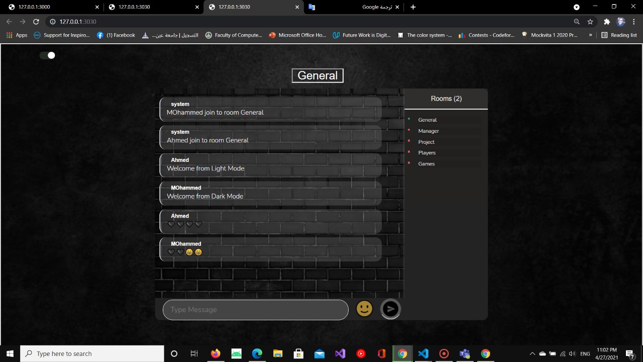Open the Apps bookmark shortcut
Viewport: 643px width, 362px height.
tap(17, 35)
